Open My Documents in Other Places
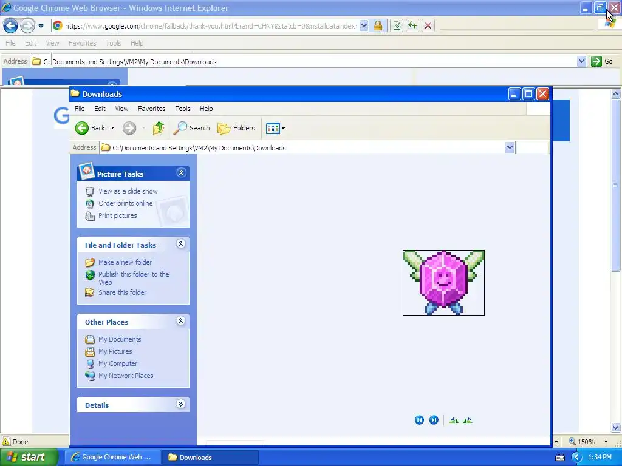Screen dimensions: 622x466 pyautogui.click(x=120, y=339)
